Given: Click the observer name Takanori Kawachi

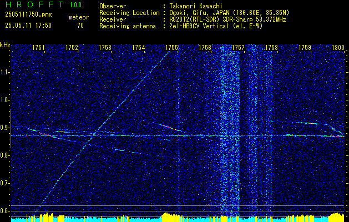Looking at the screenshot, I should (196, 6).
